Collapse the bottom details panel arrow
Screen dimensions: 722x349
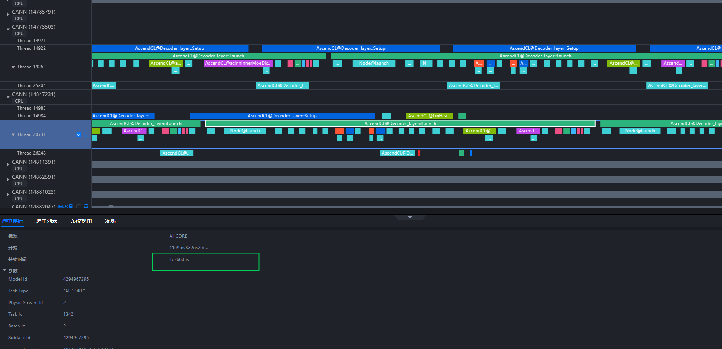(x=410, y=217)
